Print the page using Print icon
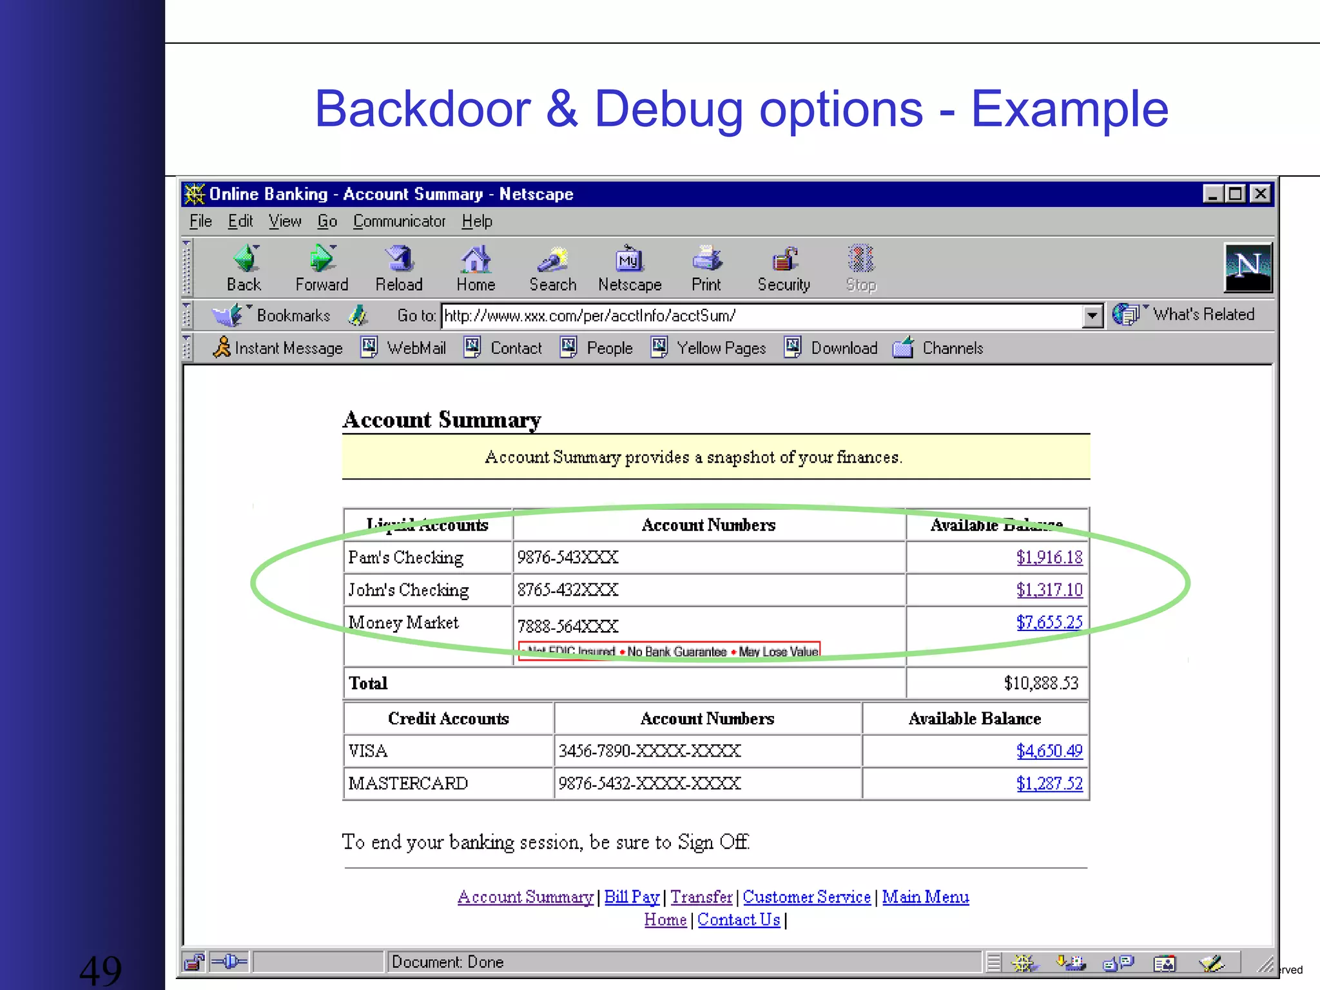The width and height of the screenshot is (1320, 990). pyautogui.click(x=706, y=268)
